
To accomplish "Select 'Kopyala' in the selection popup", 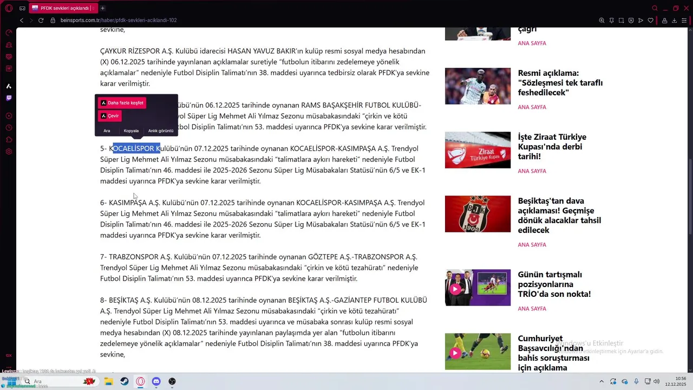I will [x=131, y=131].
